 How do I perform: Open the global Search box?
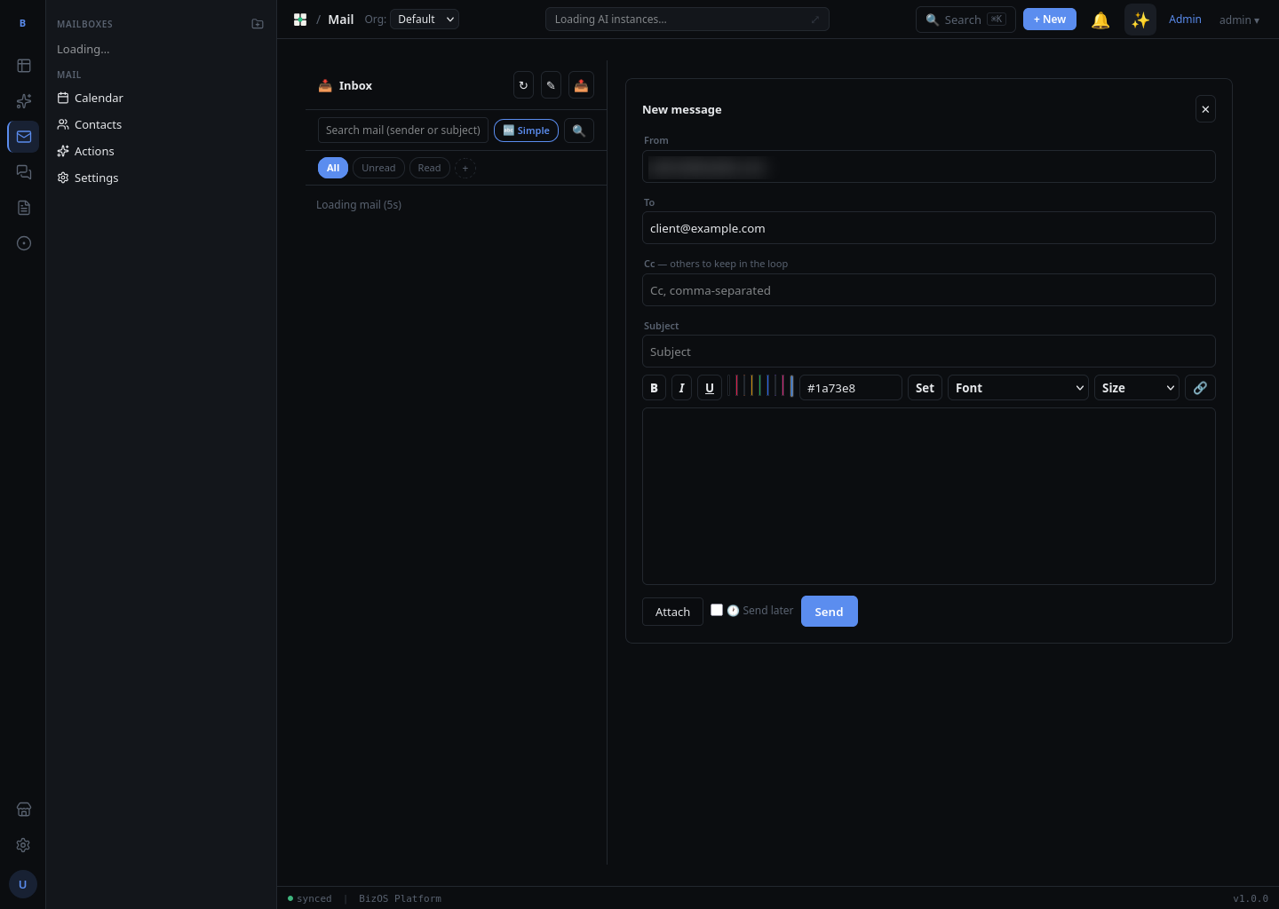point(965,20)
